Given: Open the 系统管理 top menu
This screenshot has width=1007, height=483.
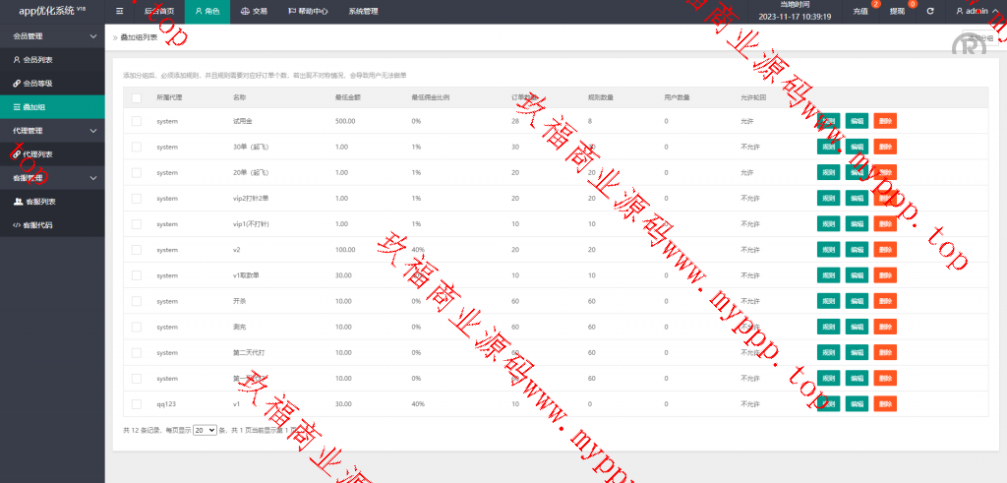Looking at the screenshot, I should [363, 12].
